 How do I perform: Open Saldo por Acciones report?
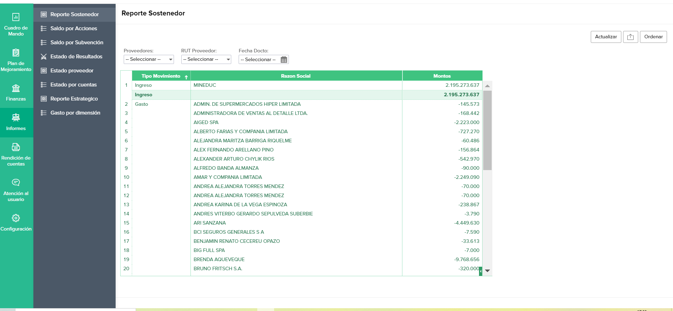73,28
